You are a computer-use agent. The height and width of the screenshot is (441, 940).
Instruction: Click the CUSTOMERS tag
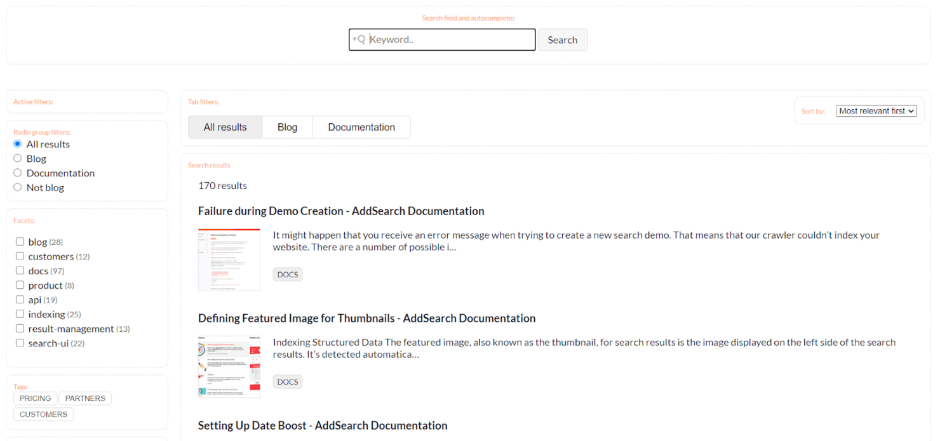(43, 414)
